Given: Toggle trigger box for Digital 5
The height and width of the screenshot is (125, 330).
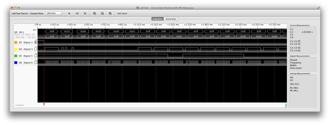Looking at the screenshot, I should [x=35, y=56].
